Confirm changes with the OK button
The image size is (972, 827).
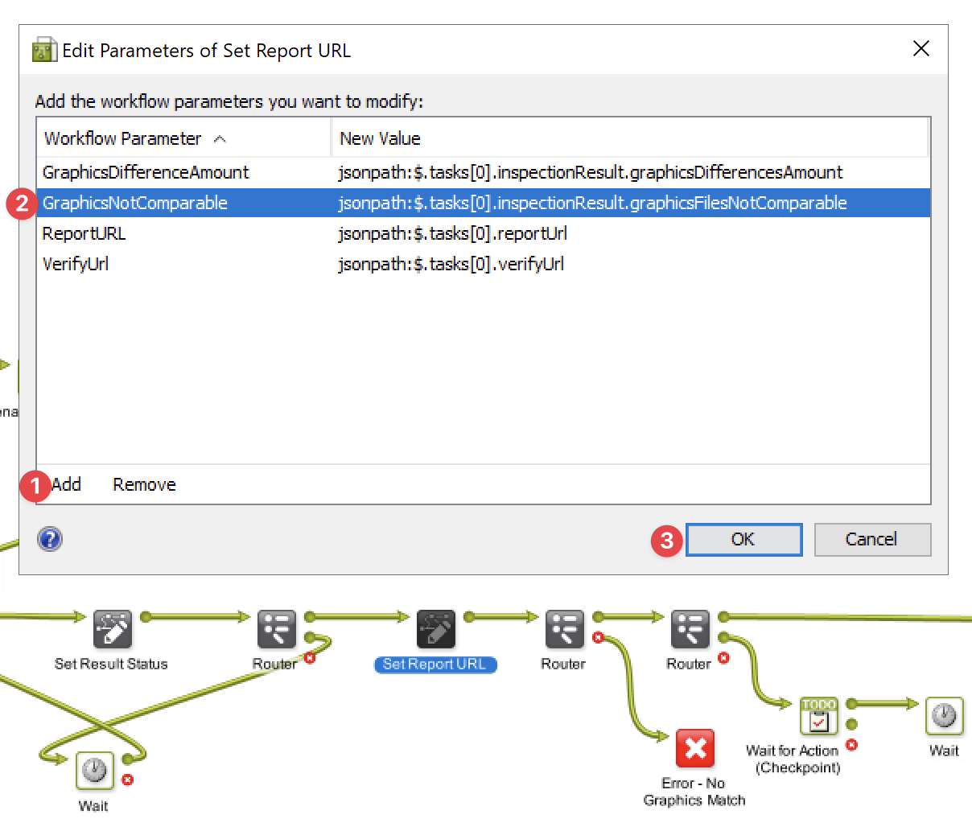click(x=743, y=539)
